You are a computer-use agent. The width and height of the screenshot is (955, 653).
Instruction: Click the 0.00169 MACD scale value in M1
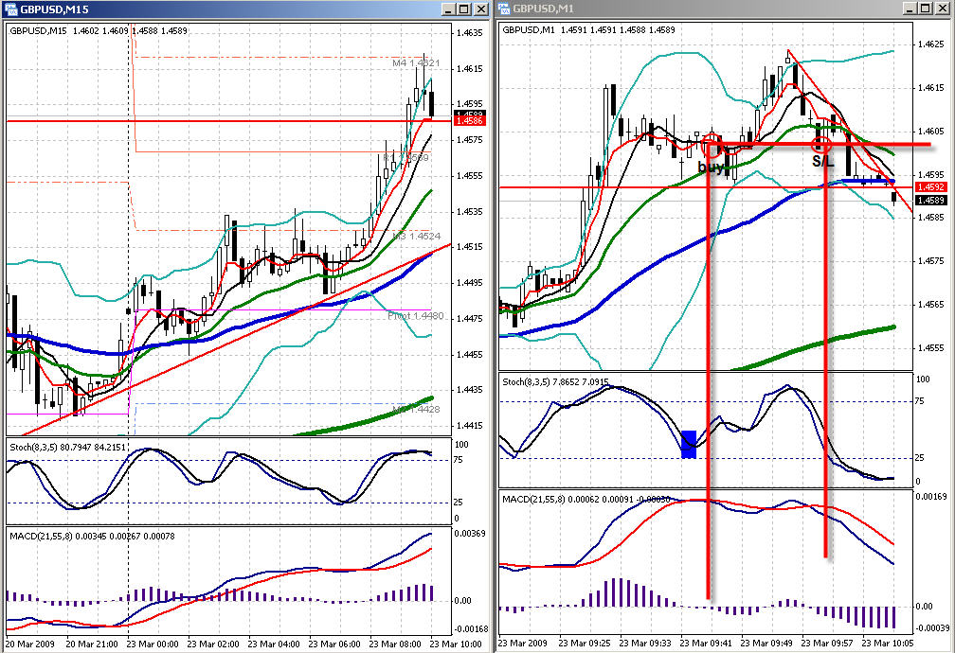pyautogui.click(x=932, y=497)
